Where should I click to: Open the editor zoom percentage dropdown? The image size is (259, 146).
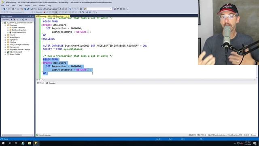[42, 80]
